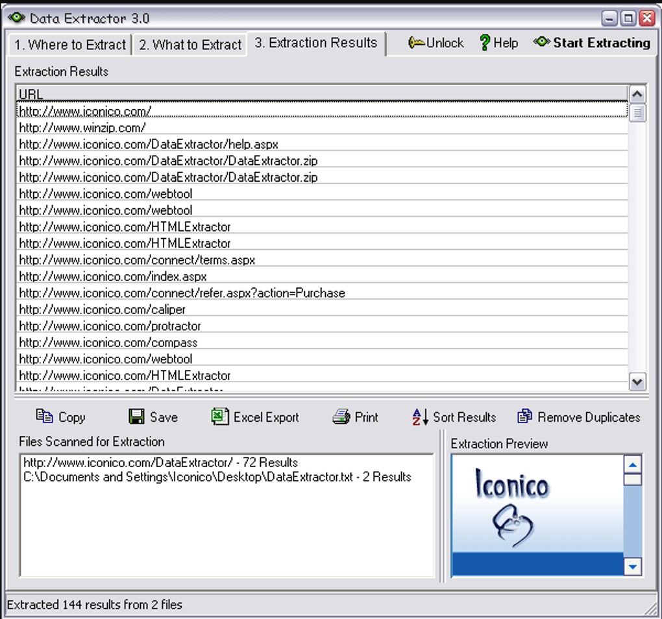662x619 pixels.
Task: Click the Unlock key icon
Action: pos(416,43)
